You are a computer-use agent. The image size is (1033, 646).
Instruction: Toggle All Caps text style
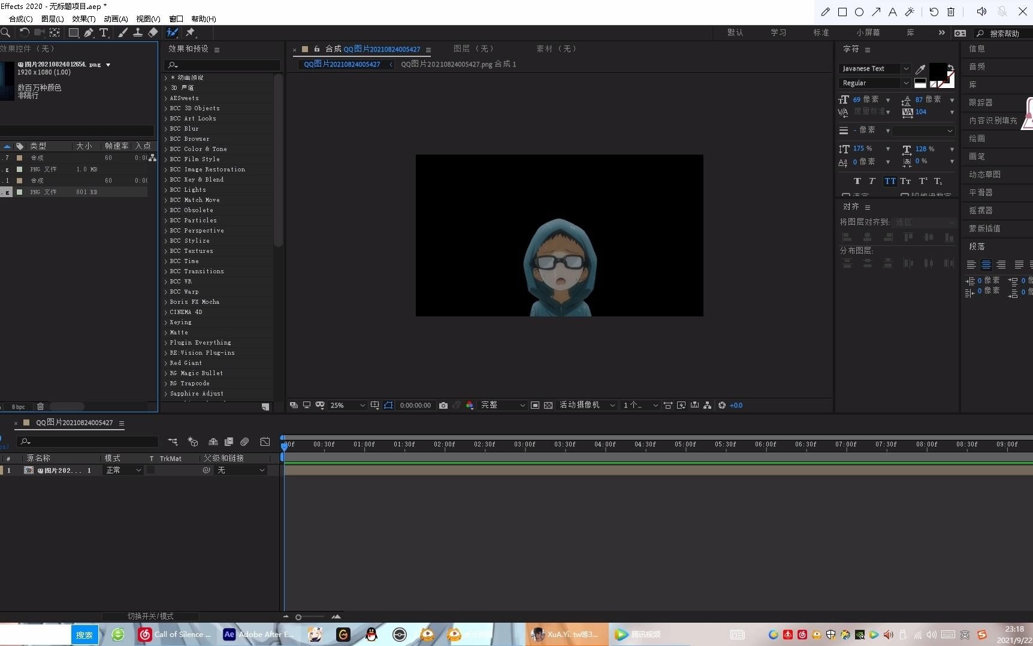click(x=890, y=181)
